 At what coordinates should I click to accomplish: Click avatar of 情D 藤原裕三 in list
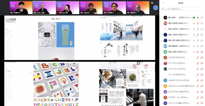click(x=165, y=46)
